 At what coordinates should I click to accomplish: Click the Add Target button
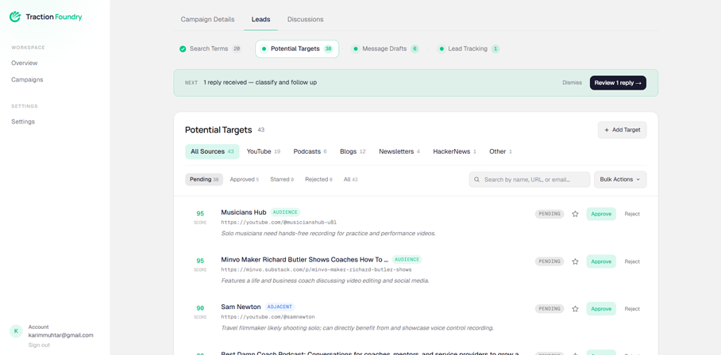point(622,130)
